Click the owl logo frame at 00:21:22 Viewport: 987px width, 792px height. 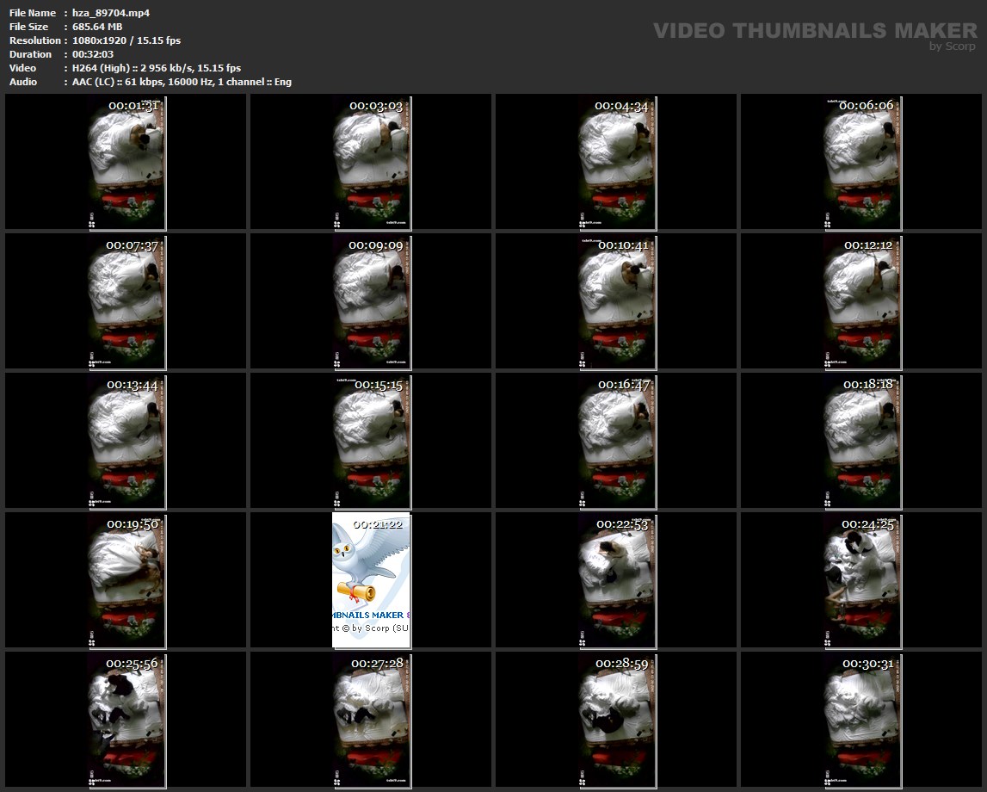tap(371, 580)
